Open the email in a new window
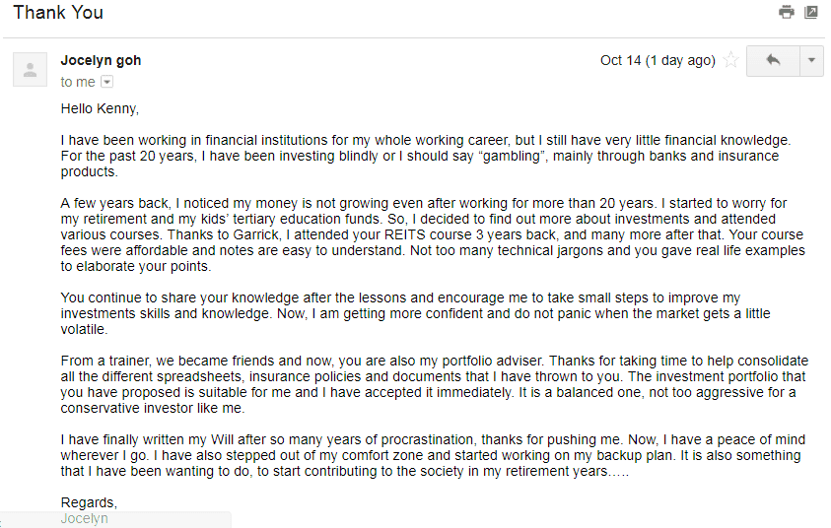Viewport: 831px width, 528px height. click(811, 12)
